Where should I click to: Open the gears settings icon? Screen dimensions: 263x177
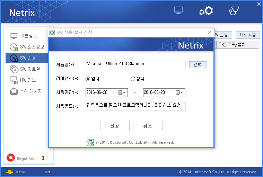point(206,11)
